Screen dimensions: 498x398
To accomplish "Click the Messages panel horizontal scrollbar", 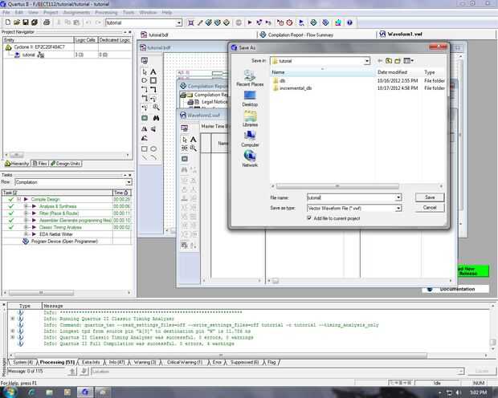I will (220, 355).
